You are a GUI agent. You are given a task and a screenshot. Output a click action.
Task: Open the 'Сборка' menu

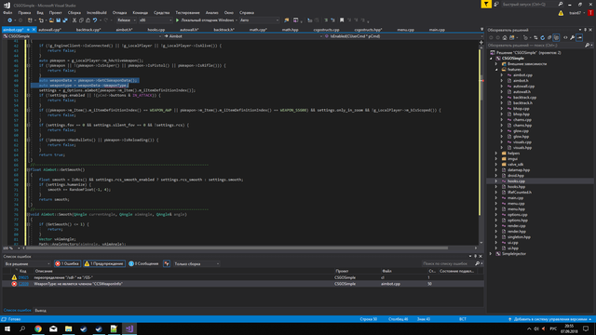(74, 12)
